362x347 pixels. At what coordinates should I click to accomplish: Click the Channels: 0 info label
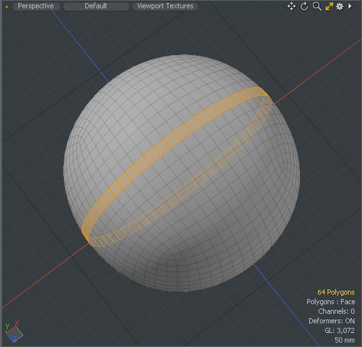point(337,311)
